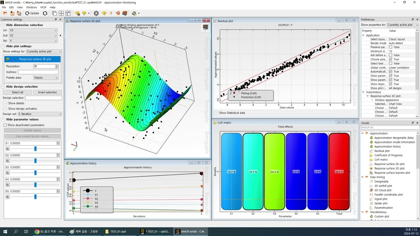Click taskbar search magnifier icon
Screen dimensions: 420x236
[x=16, y=231]
